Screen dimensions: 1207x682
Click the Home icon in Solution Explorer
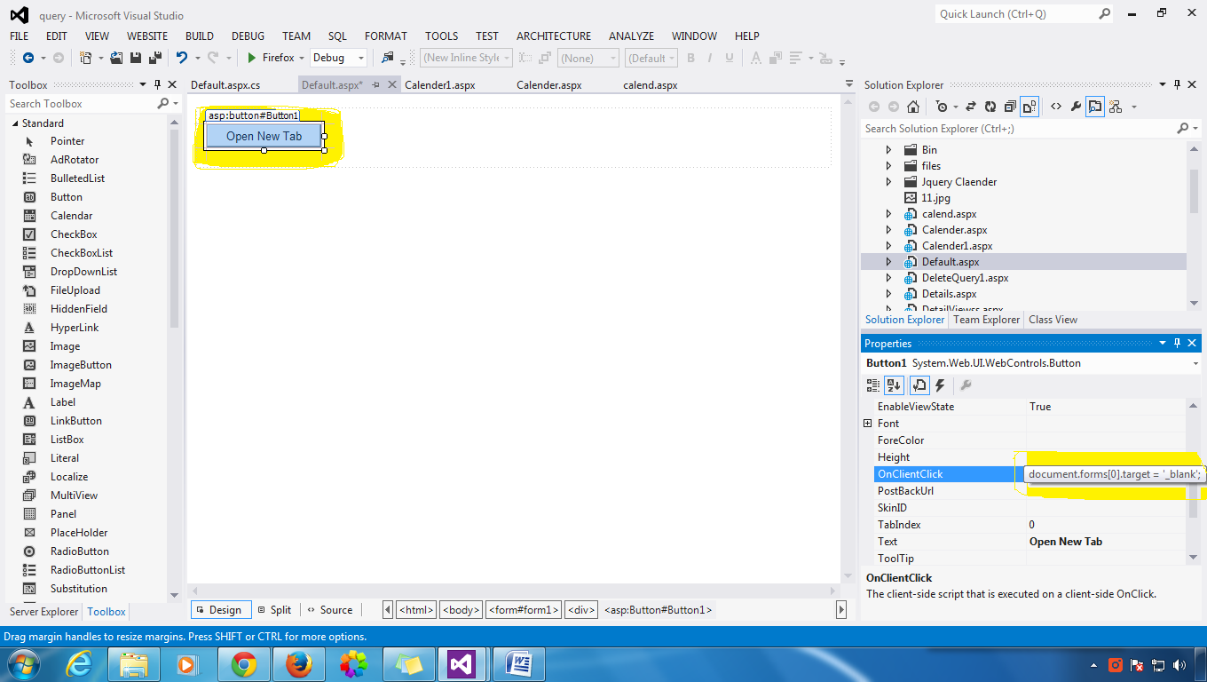point(912,107)
